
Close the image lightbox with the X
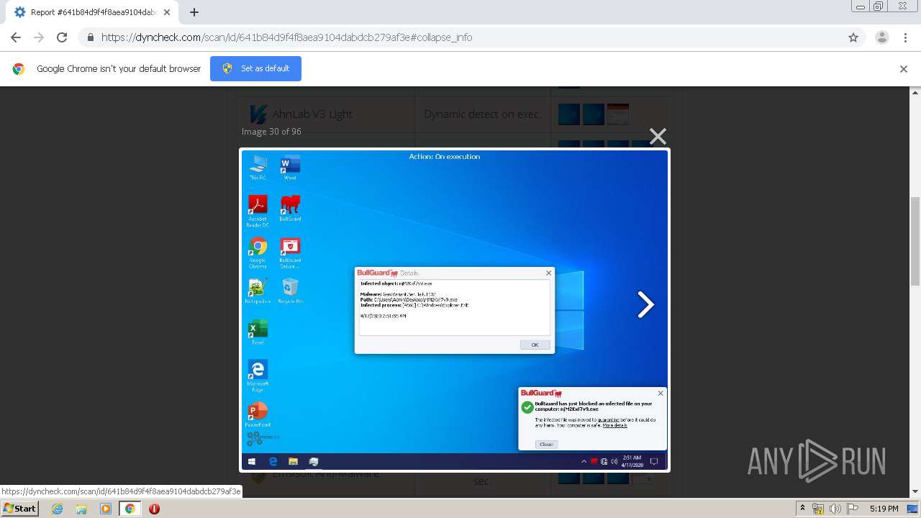pos(658,136)
